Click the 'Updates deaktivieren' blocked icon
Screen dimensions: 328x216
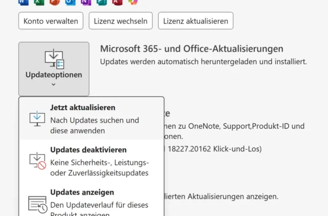[37, 161]
